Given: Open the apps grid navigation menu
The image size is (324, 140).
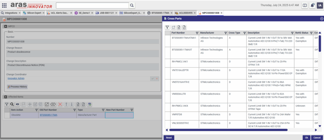Looking at the screenshot, I should [4, 5].
